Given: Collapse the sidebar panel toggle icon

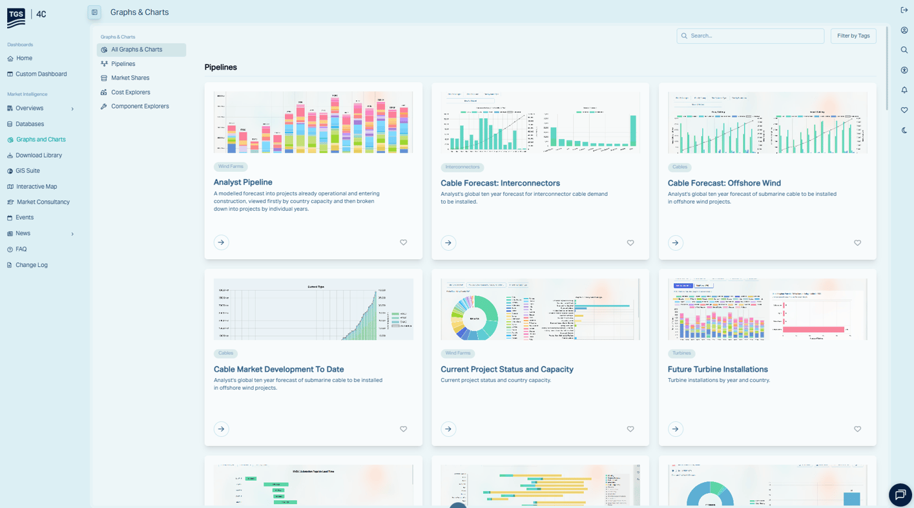Looking at the screenshot, I should 94,12.
